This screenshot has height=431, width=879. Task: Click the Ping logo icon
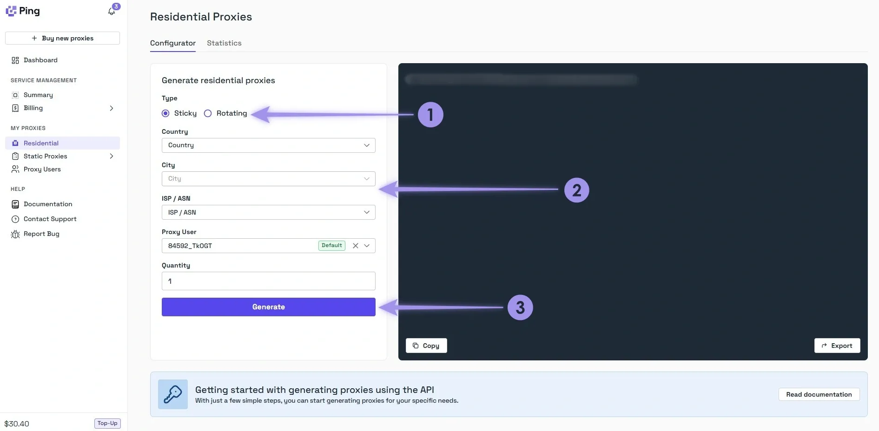[11, 11]
